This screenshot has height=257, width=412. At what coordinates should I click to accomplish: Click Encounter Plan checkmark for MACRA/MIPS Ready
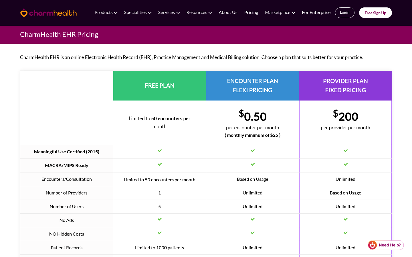tap(253, 164)
